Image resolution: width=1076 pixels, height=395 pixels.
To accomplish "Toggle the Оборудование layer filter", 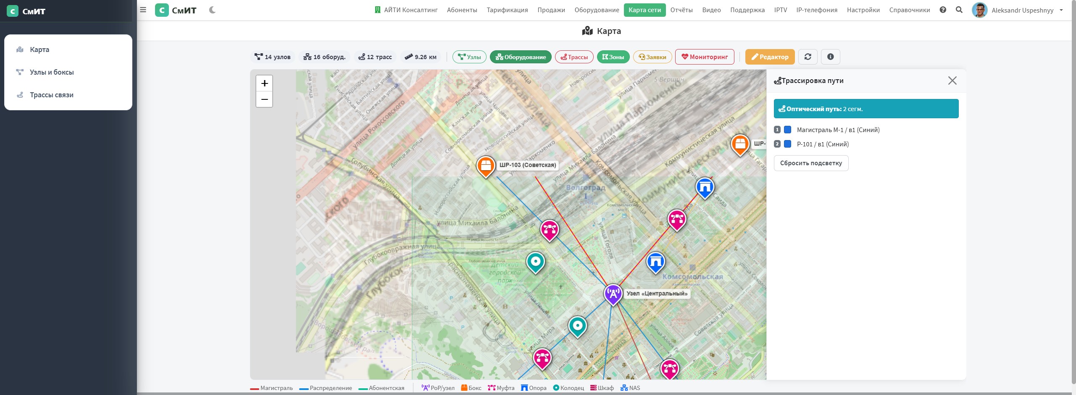I will 521,57.
